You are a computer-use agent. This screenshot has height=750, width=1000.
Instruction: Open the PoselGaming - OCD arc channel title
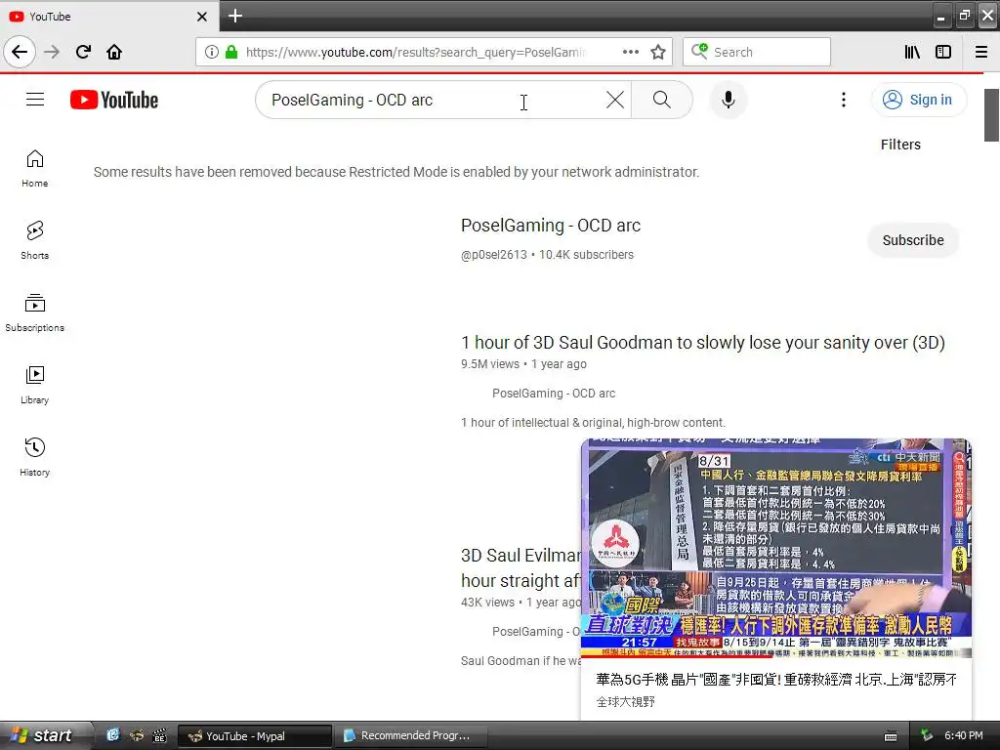[551, 226]
